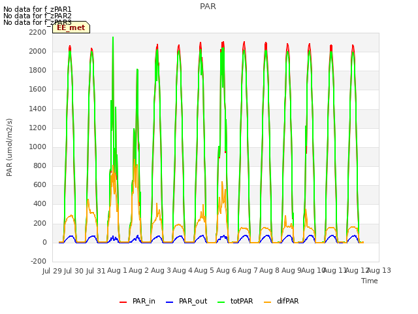Click the Aug 4 x-axis date label
418x314 pixels.
(182, 271)
